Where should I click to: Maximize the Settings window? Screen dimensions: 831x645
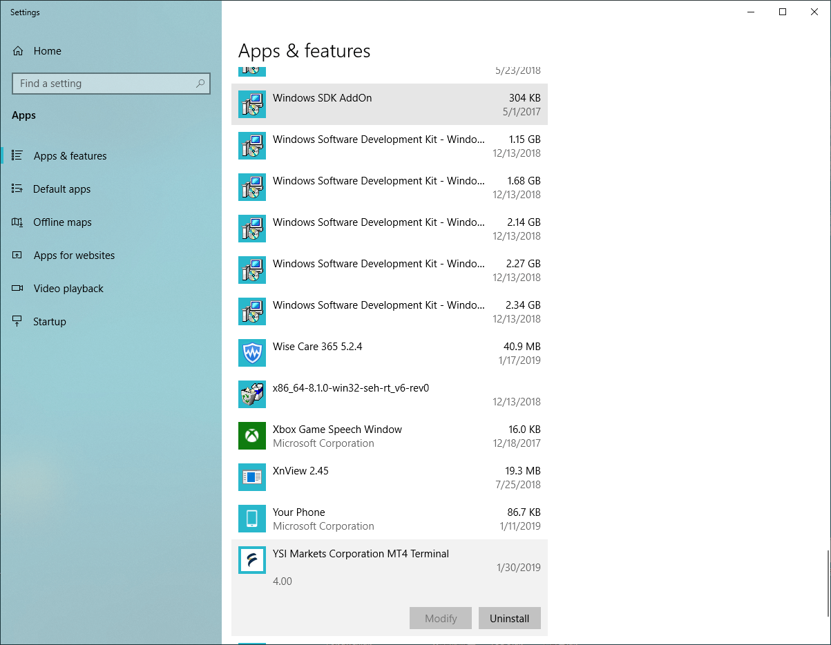pos(783,12)
